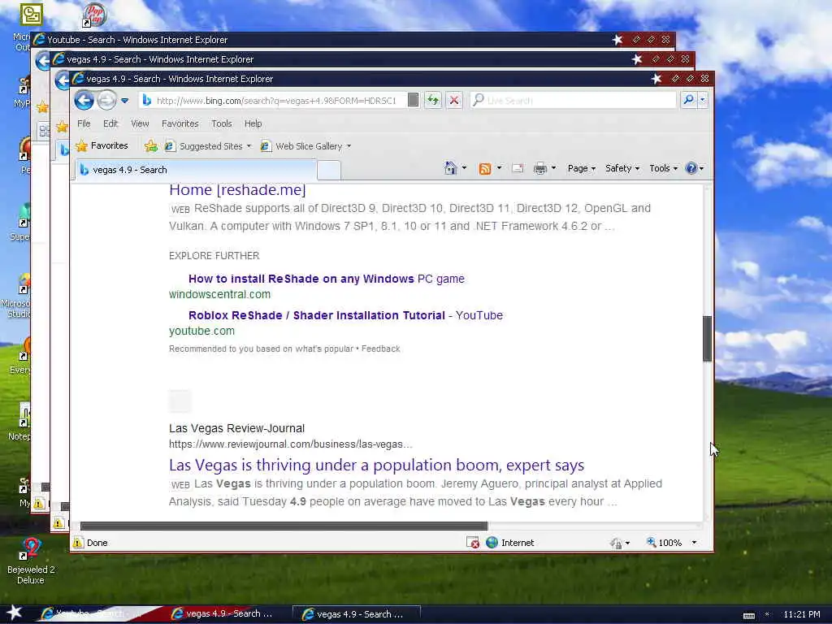Click the vertical scrollbar thumb

tap(707, 339)
